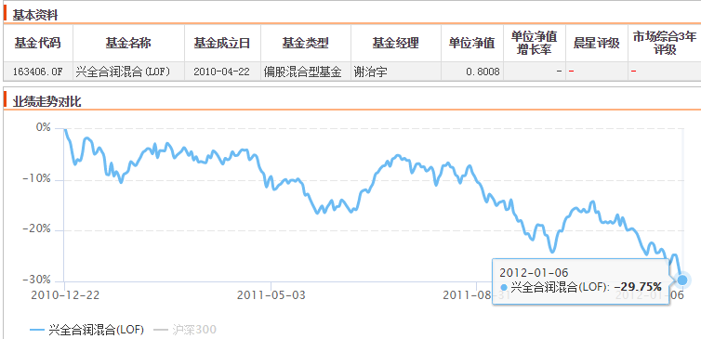Click tooltip date 2012-01-06

pyautogui.click(x=534, y=272)
